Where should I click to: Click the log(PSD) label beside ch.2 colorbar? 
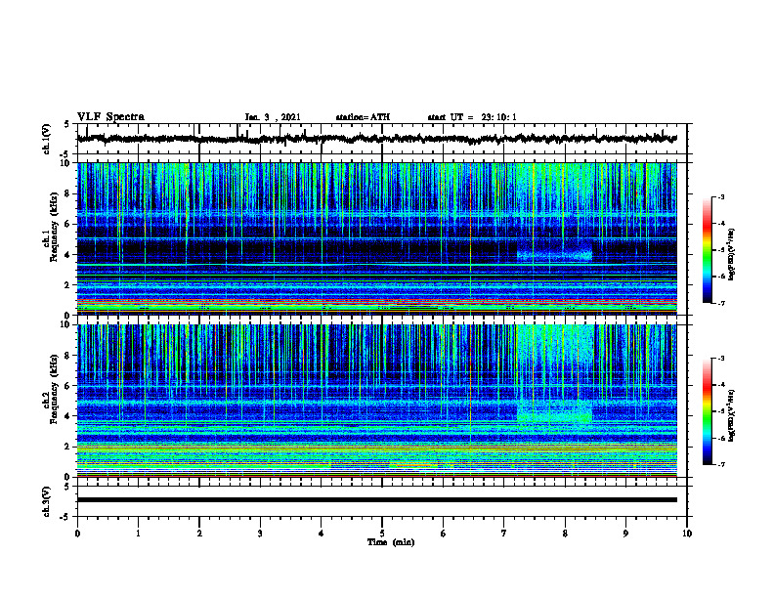pos(732,416)
